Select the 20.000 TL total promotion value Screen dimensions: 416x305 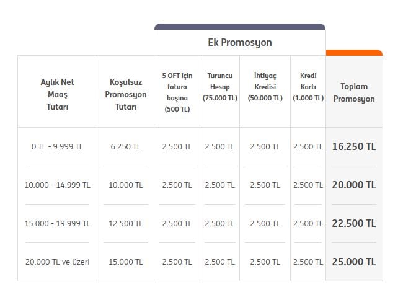pyautogui.click(x=354, y=185)
